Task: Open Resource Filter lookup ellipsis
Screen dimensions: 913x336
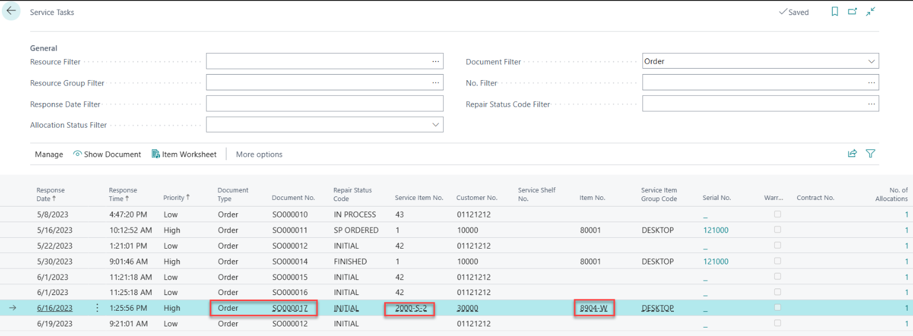Action: pyautogui.click(x=435, y=61)
